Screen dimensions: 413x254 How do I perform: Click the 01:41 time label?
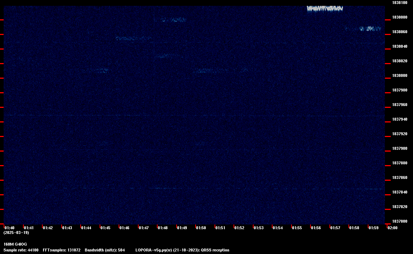pos(29,228)
